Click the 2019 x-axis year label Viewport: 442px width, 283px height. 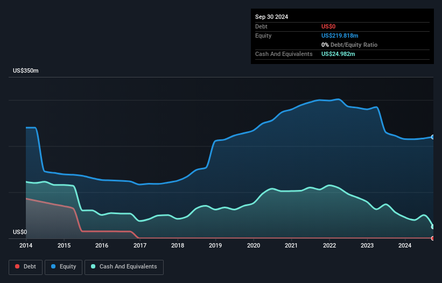tap(215, 246)
